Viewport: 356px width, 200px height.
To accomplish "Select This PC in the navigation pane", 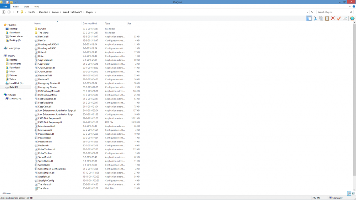I will [11, 56].
